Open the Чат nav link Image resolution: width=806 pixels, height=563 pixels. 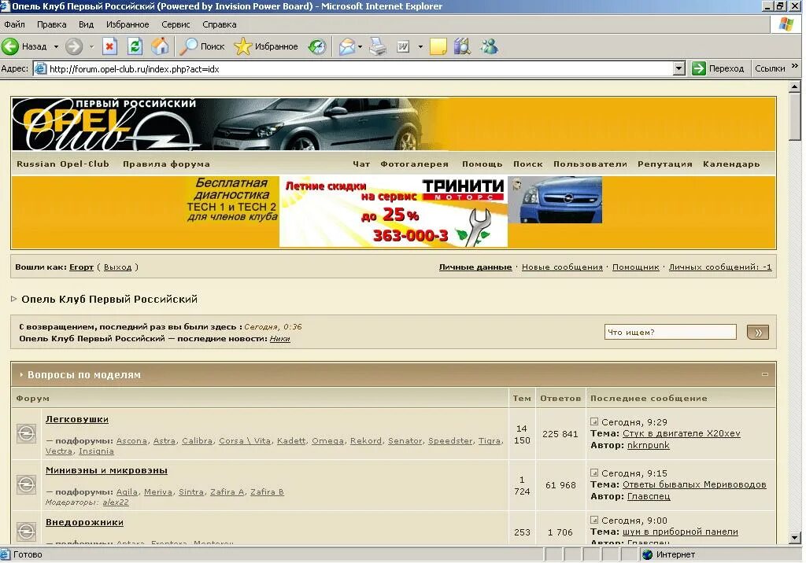point(361,164)
